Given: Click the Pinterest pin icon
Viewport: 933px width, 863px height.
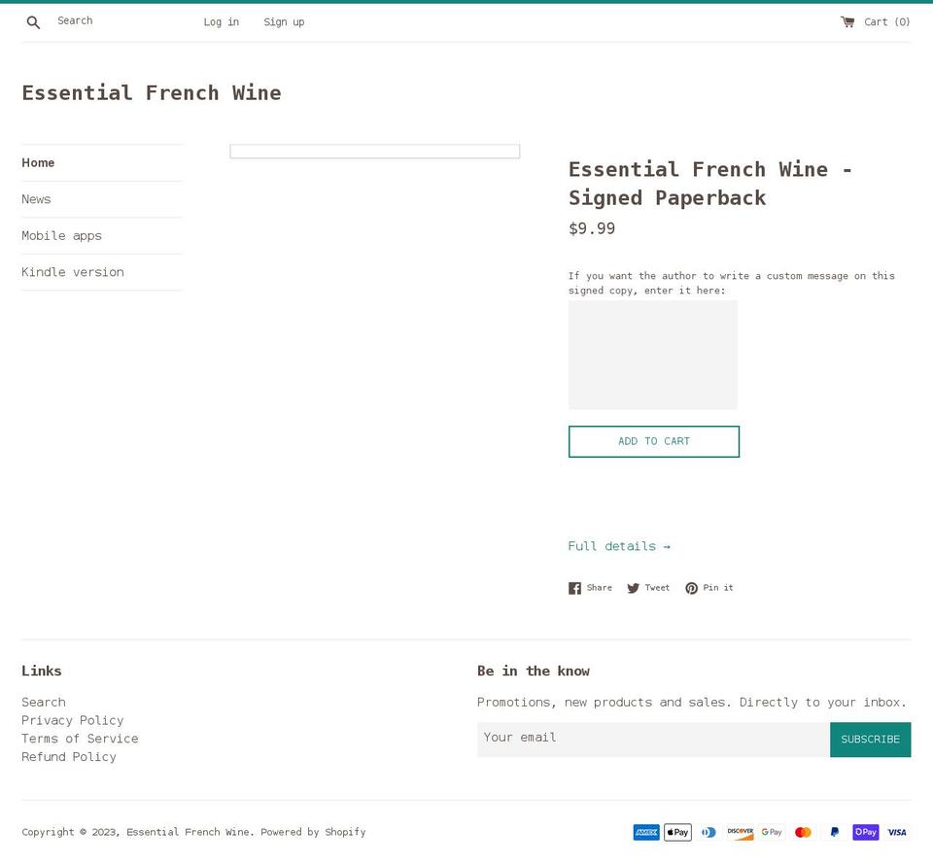Looking at the screenshot, I should click(691, 588).
